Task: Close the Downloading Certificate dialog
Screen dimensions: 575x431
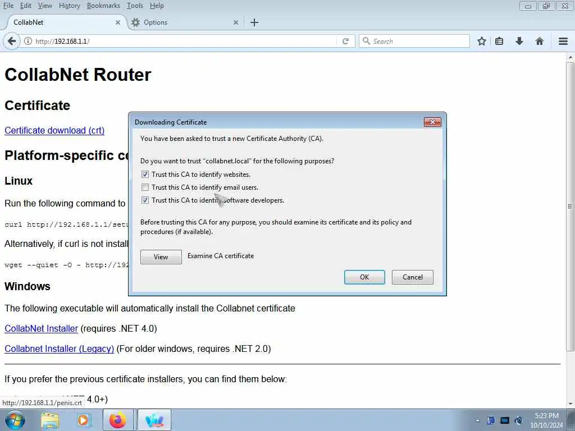Action: (432, 122)
